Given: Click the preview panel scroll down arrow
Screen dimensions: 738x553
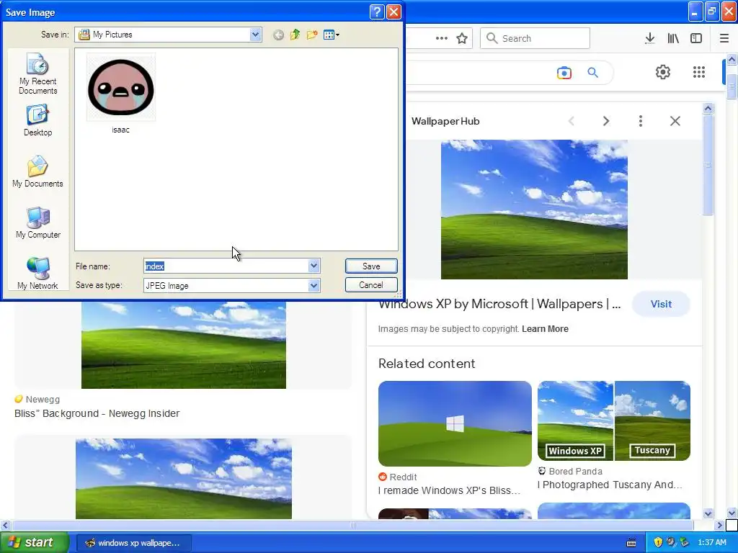Looking at the screenshot, I should [708, 513].
